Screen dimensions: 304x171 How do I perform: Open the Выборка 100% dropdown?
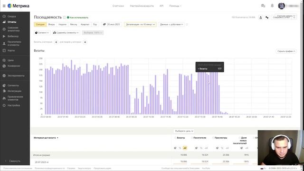93,33
